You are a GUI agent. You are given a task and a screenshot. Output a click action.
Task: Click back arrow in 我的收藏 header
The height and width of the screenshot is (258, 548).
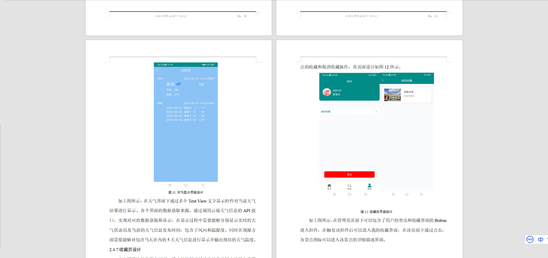coord(383,80)
